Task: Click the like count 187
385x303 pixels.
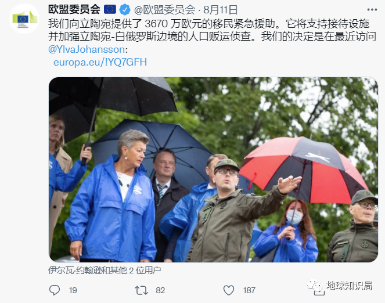Action: pyautogui.click(x=249, y=290)
